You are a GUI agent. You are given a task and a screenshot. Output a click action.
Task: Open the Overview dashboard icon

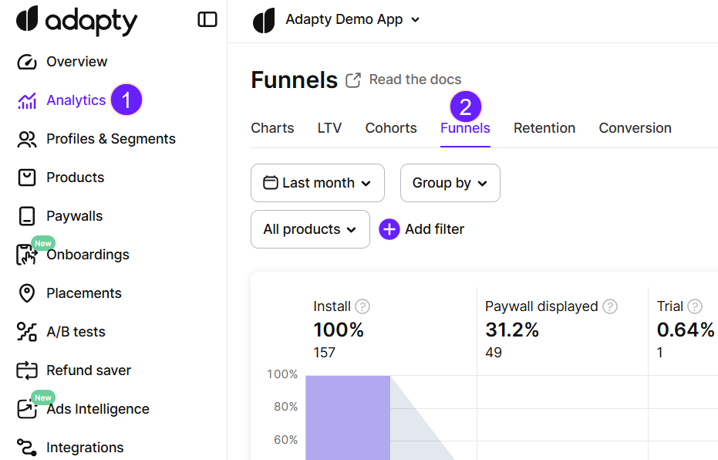27,61
